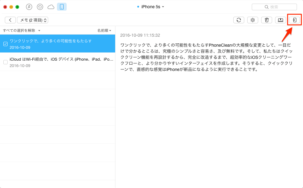Minimize window with yellow button
The image size is (303, 188).
click(x=11, y=7)
